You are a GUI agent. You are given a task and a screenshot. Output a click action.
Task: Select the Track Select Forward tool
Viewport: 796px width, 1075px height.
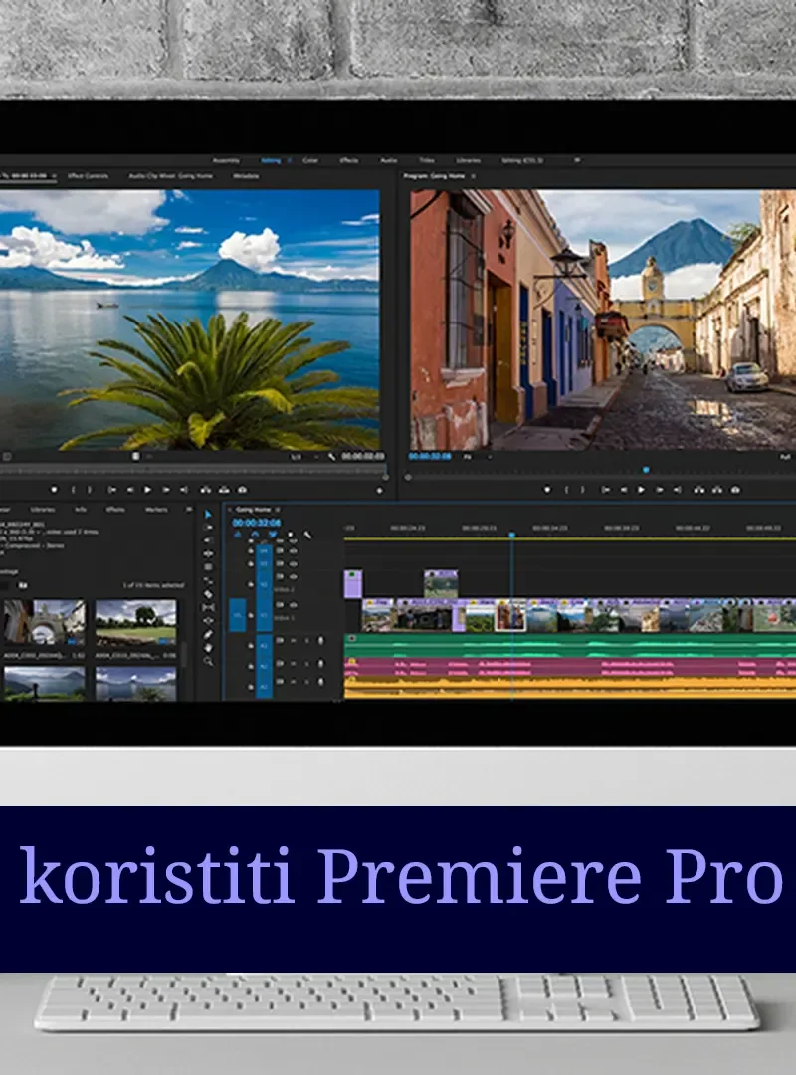tap(208, 528)
